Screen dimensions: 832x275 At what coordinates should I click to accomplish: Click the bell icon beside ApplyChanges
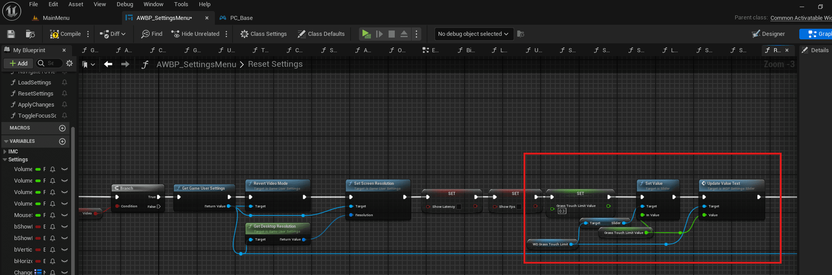click(65, 105)
